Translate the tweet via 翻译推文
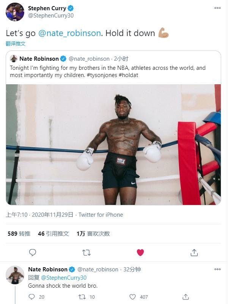Screen dimensions: 228x304 pos(16,44)
